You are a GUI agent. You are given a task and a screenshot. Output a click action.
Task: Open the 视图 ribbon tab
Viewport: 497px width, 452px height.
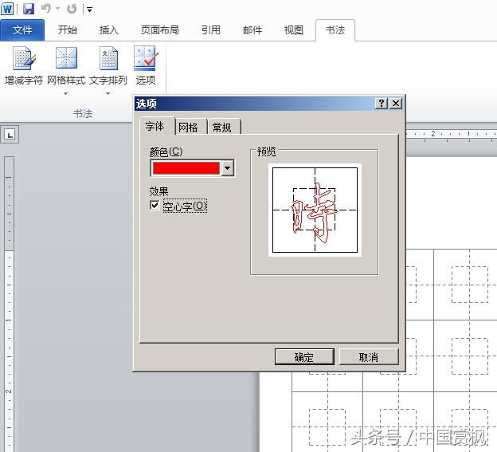click(x=294, y=30)
